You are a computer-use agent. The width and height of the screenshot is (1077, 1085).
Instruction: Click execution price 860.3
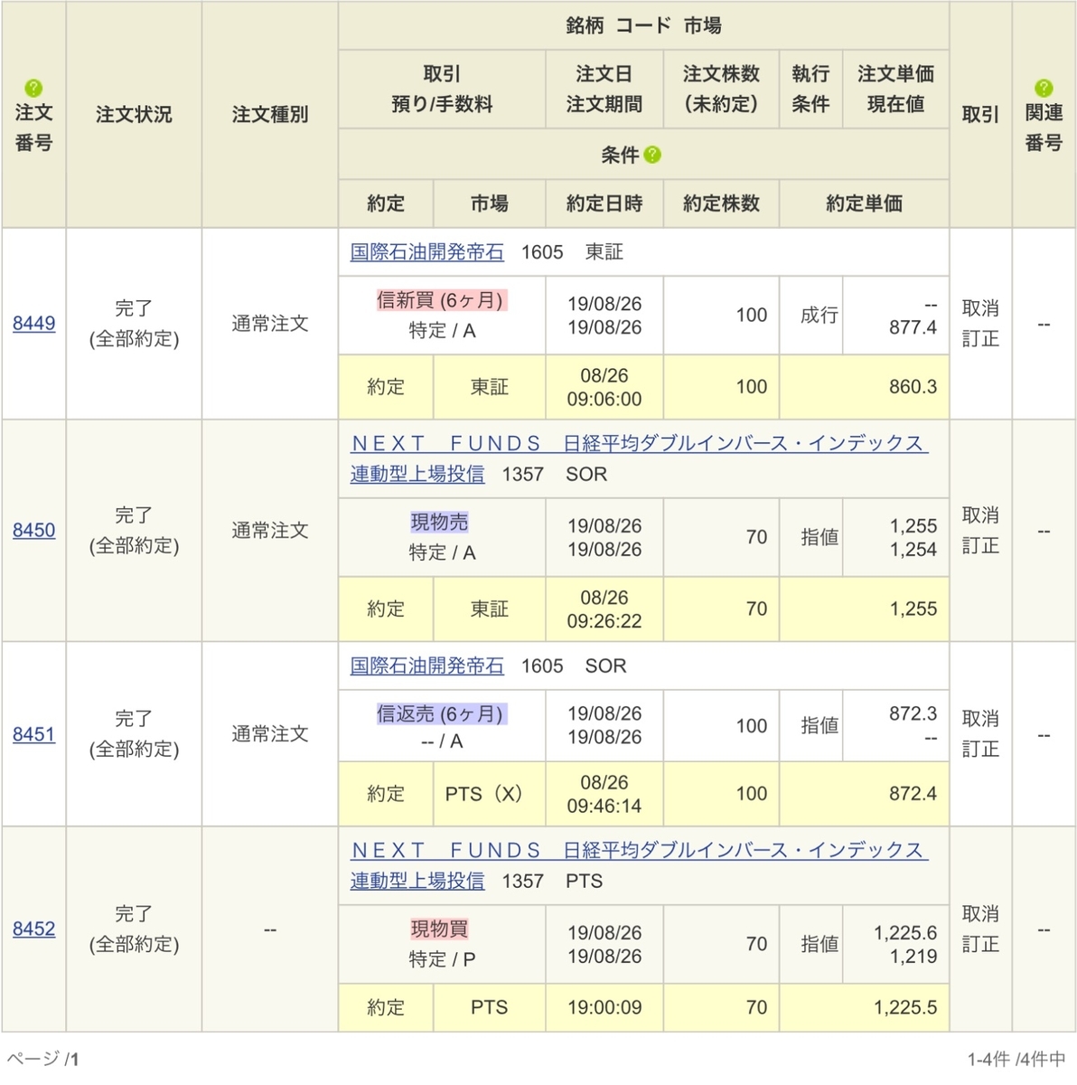913,387
